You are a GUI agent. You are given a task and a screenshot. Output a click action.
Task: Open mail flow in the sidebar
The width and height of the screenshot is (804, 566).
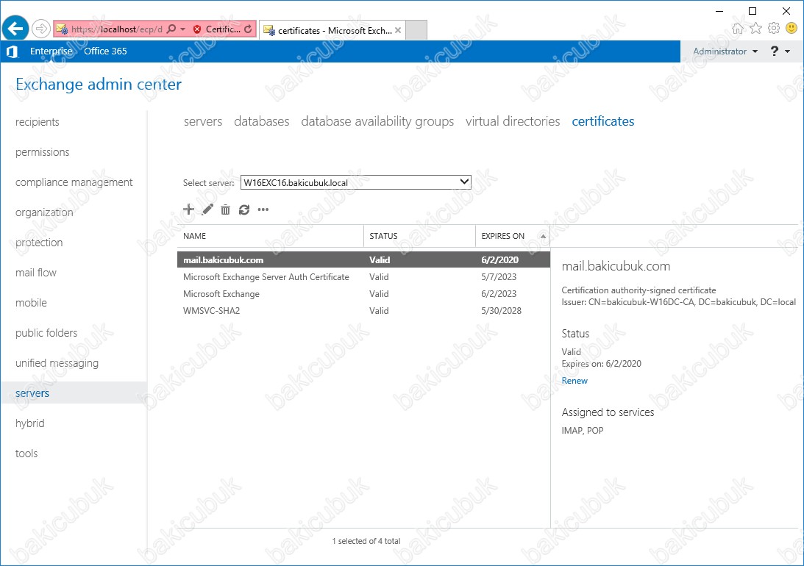click(x=36, y=273)
